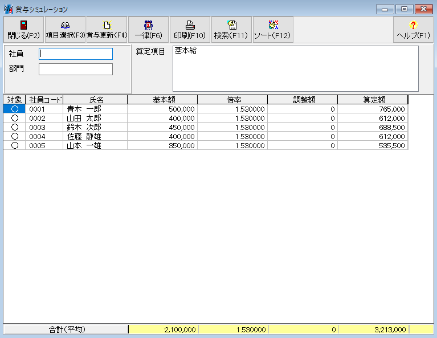Click the 社員コード column header
Viewport: 437px width, 338px height.
pyautogui.click(x=44, y=100)
